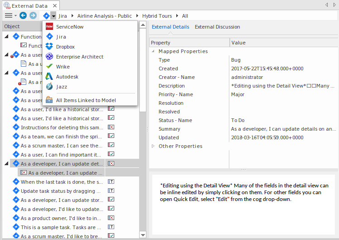Collapse the Mapped Properties group
339x240 pixels.
pyautogui.click(x=153, y=51)
